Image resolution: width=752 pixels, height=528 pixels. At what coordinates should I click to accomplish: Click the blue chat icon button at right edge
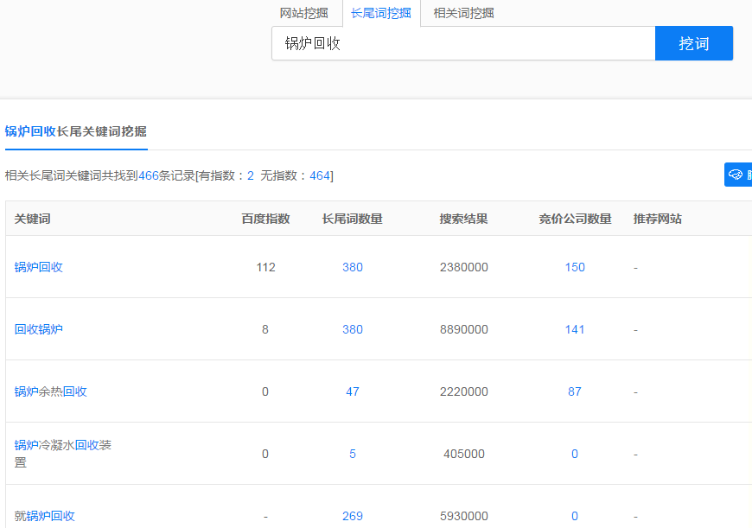[738, 175]
